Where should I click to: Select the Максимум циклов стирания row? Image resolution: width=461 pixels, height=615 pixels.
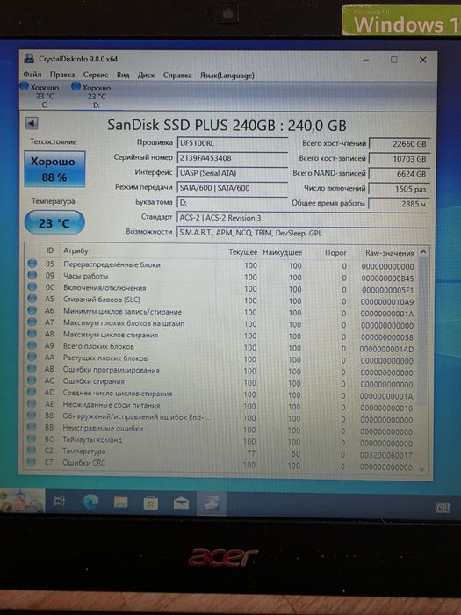point(221,336)
